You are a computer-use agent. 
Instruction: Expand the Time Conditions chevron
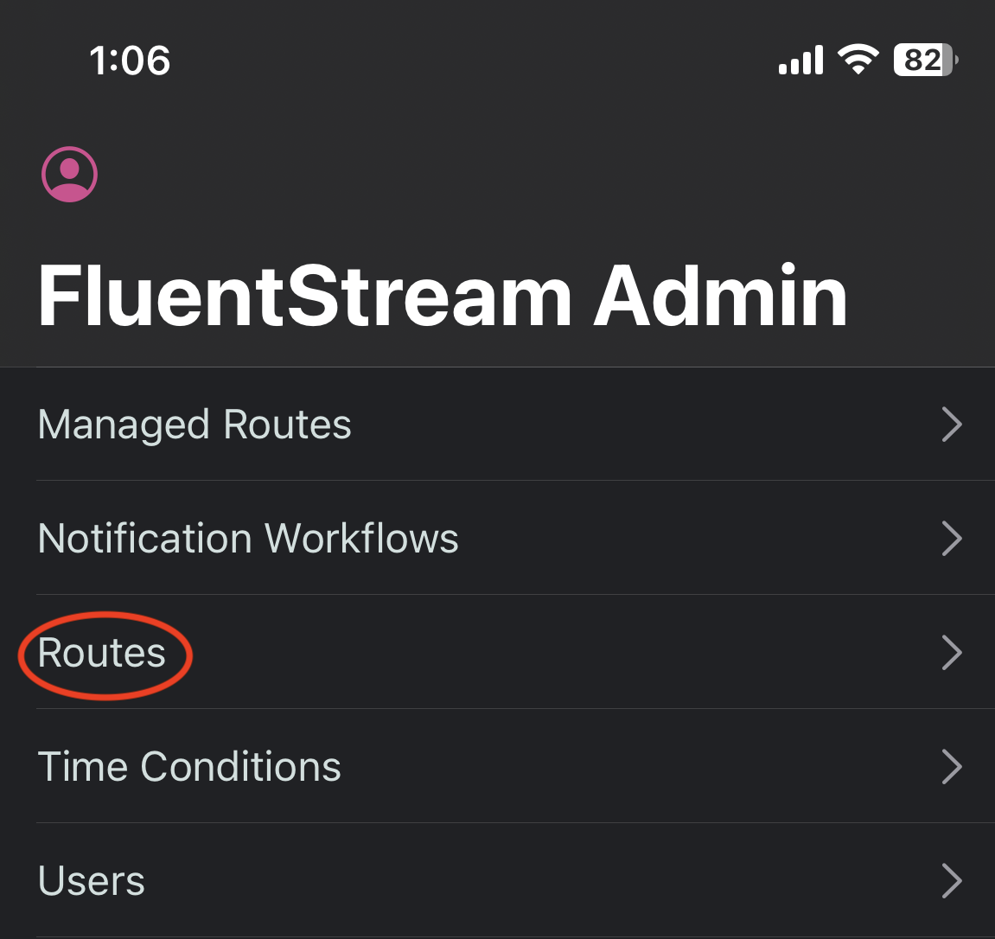click(x=952, y=766)
